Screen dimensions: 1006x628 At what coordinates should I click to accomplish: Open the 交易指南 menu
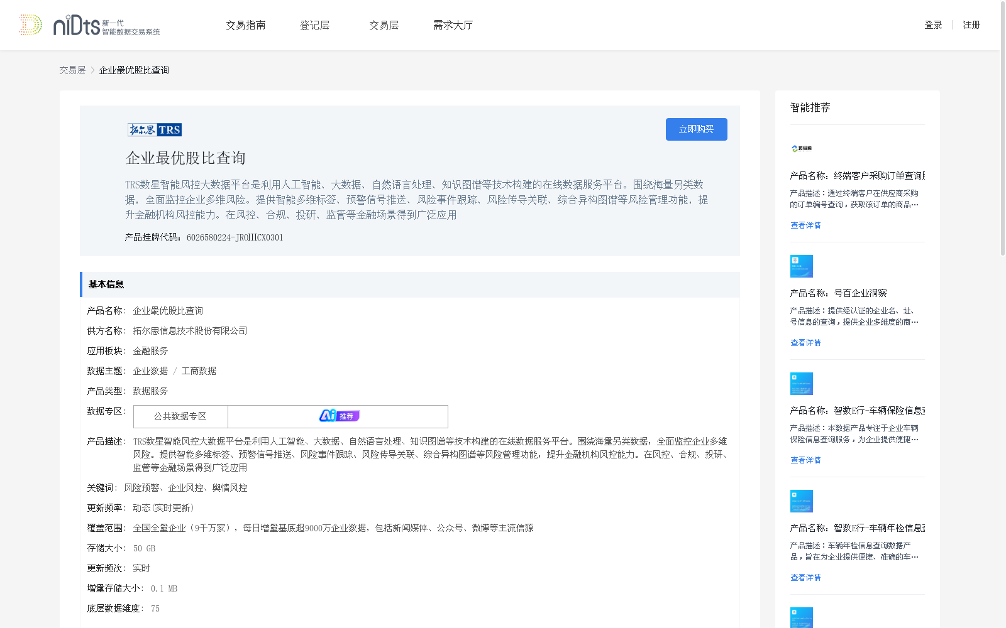pos(246,25)
